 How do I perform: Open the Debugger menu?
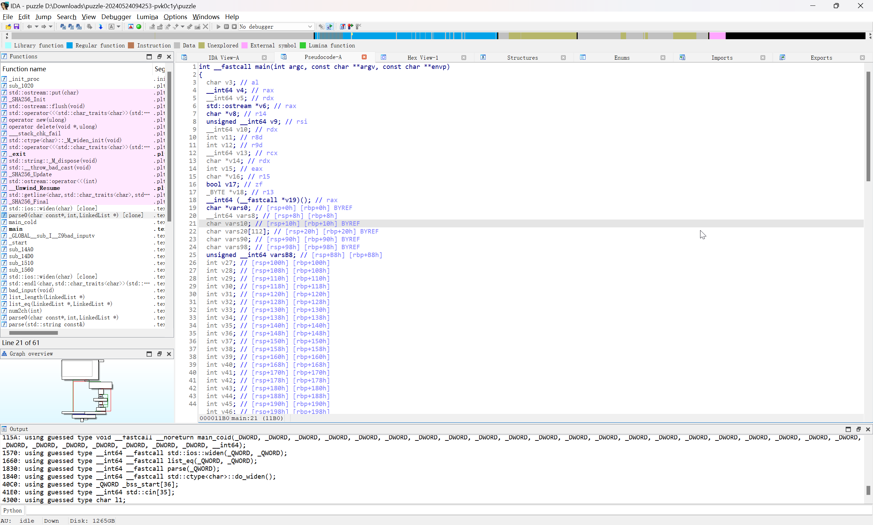[x=116, y=17]
